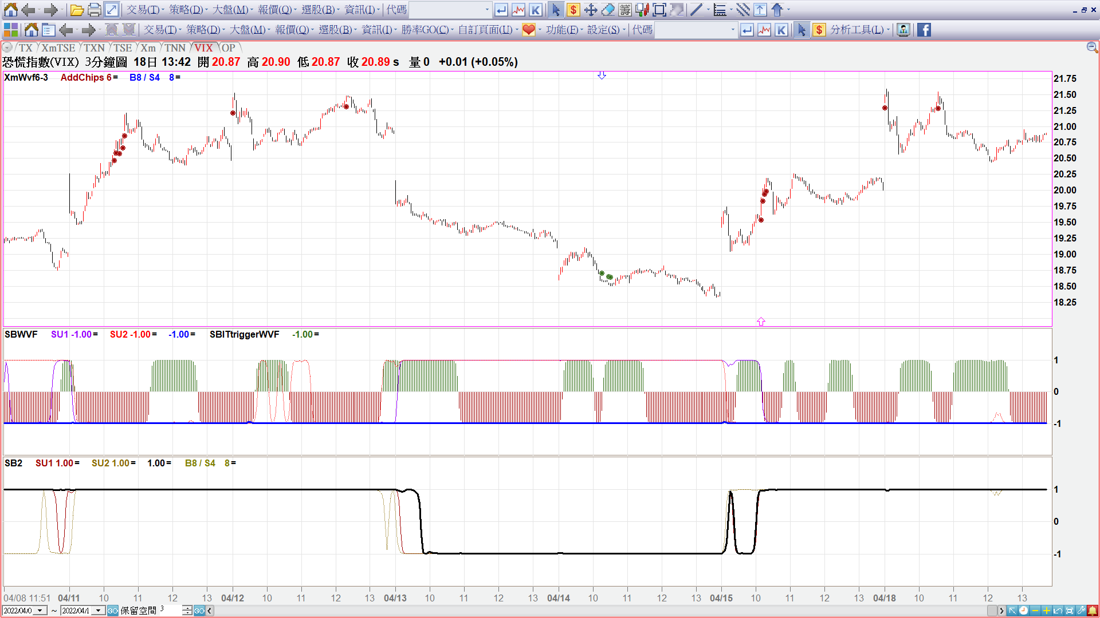1100x618 pixels.
Task: Click the Facebook icon
Action: [924, 30]
